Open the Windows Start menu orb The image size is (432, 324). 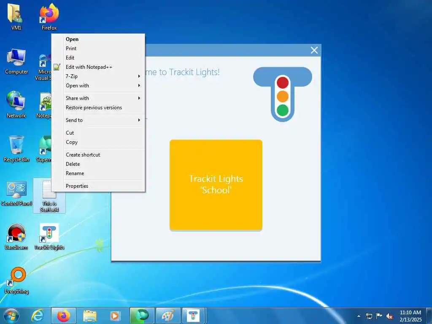pyautogui.click(x=11, y=316)
